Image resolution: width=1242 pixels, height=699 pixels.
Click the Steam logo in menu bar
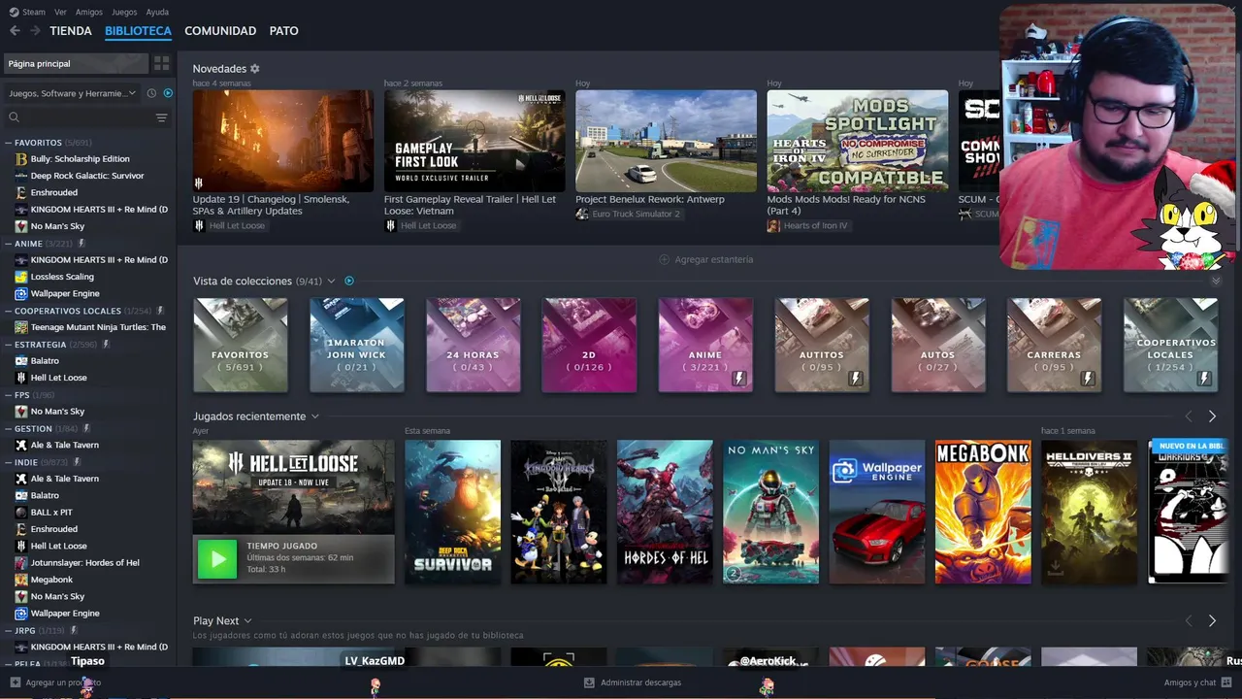[x=14, y=12]
